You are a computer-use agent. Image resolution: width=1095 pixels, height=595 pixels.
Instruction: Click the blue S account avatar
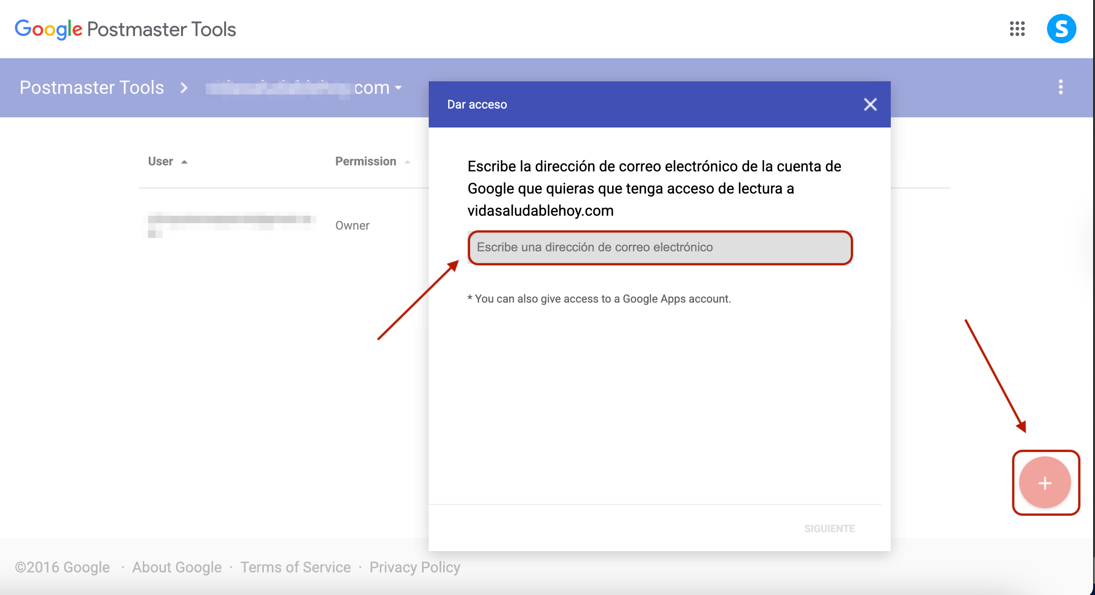(x=1061, y=29)
